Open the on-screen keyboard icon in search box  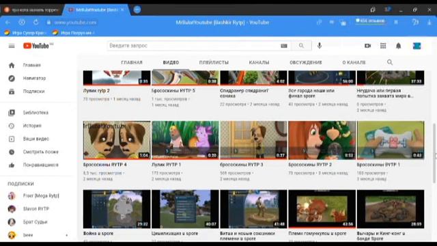click(x=284, y=46)
